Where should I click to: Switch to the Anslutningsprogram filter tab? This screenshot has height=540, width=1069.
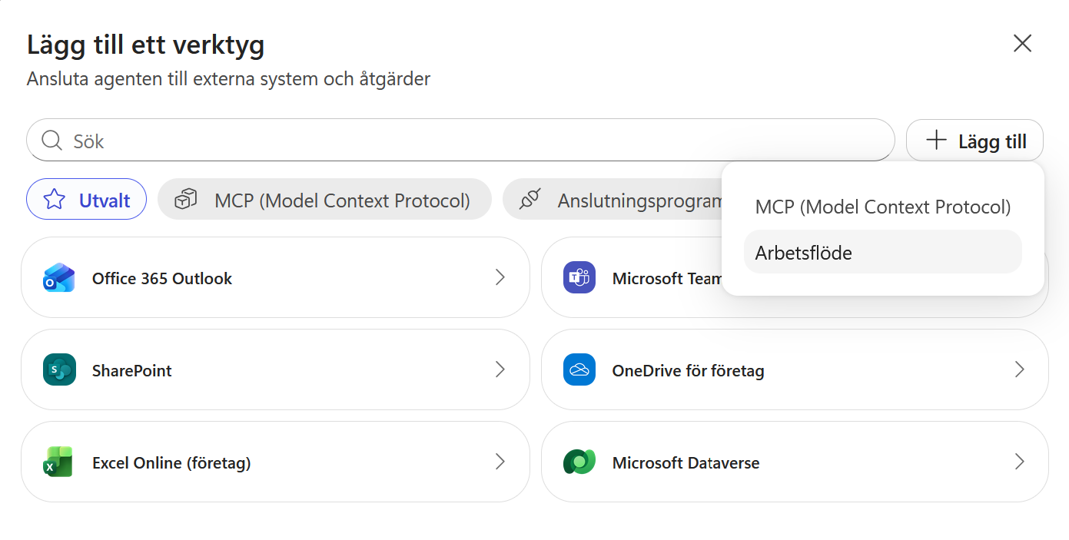point(613,200)
